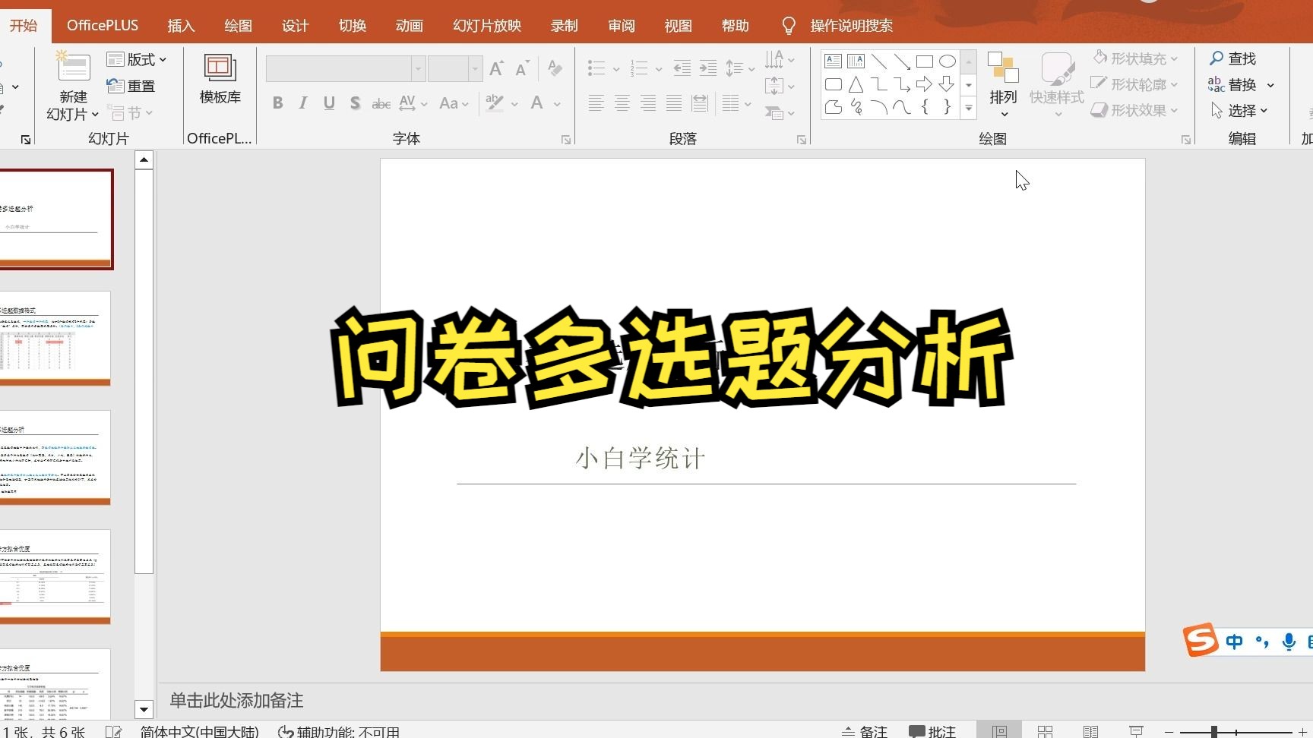Screen dimensions: 1313x738
Task: Open Comments (批注) in status bar
Action: (x=932, y=731)
